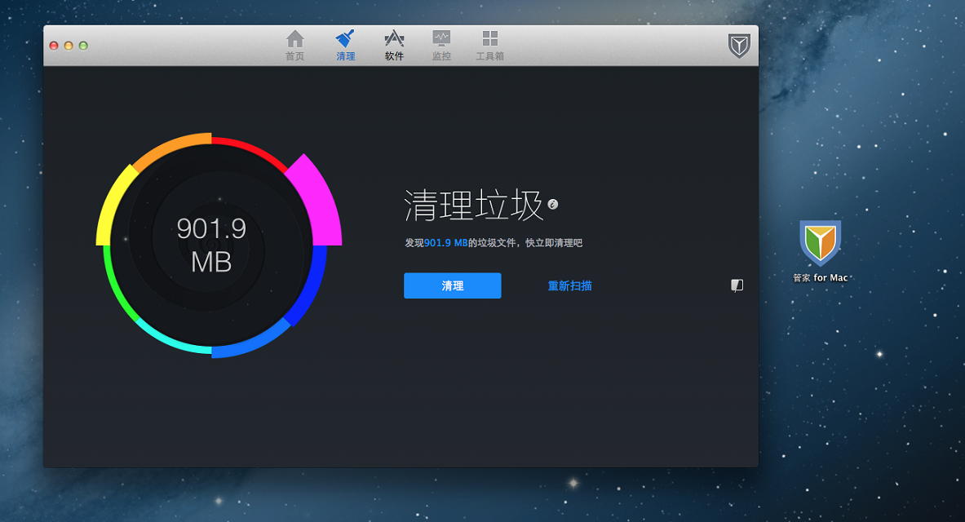Click the 重新扫描 rescan link
Screen dimensions: 965x522
coord(570,285)
